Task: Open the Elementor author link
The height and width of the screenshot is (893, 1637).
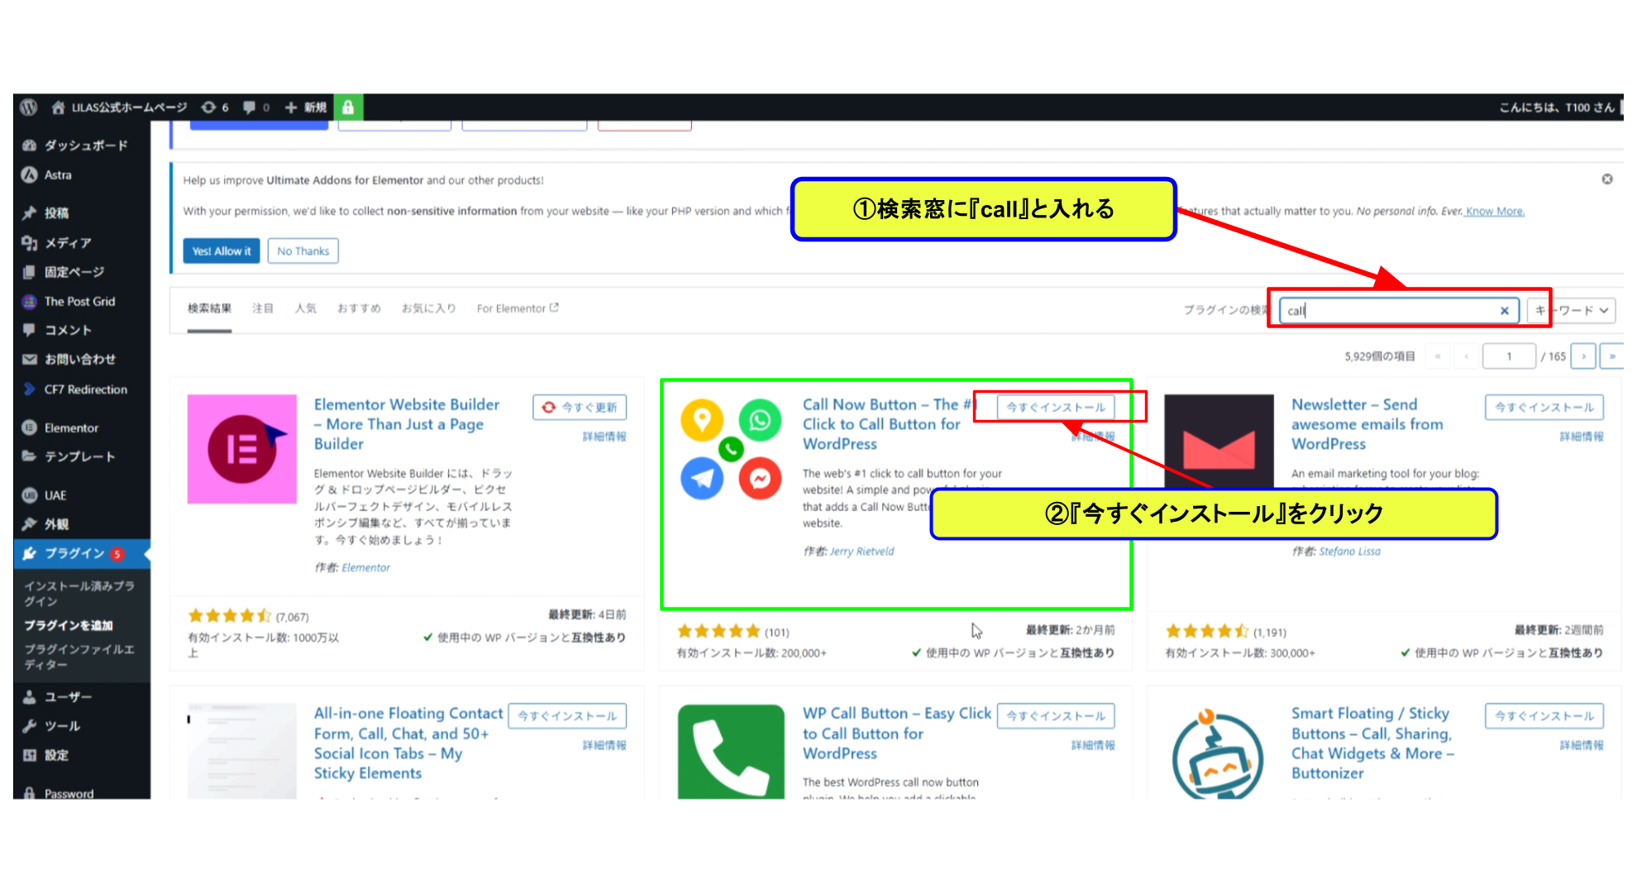Action: (366, 568)
